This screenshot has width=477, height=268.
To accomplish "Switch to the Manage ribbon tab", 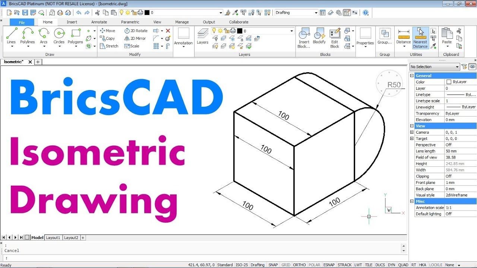I will tap(182, 22).
